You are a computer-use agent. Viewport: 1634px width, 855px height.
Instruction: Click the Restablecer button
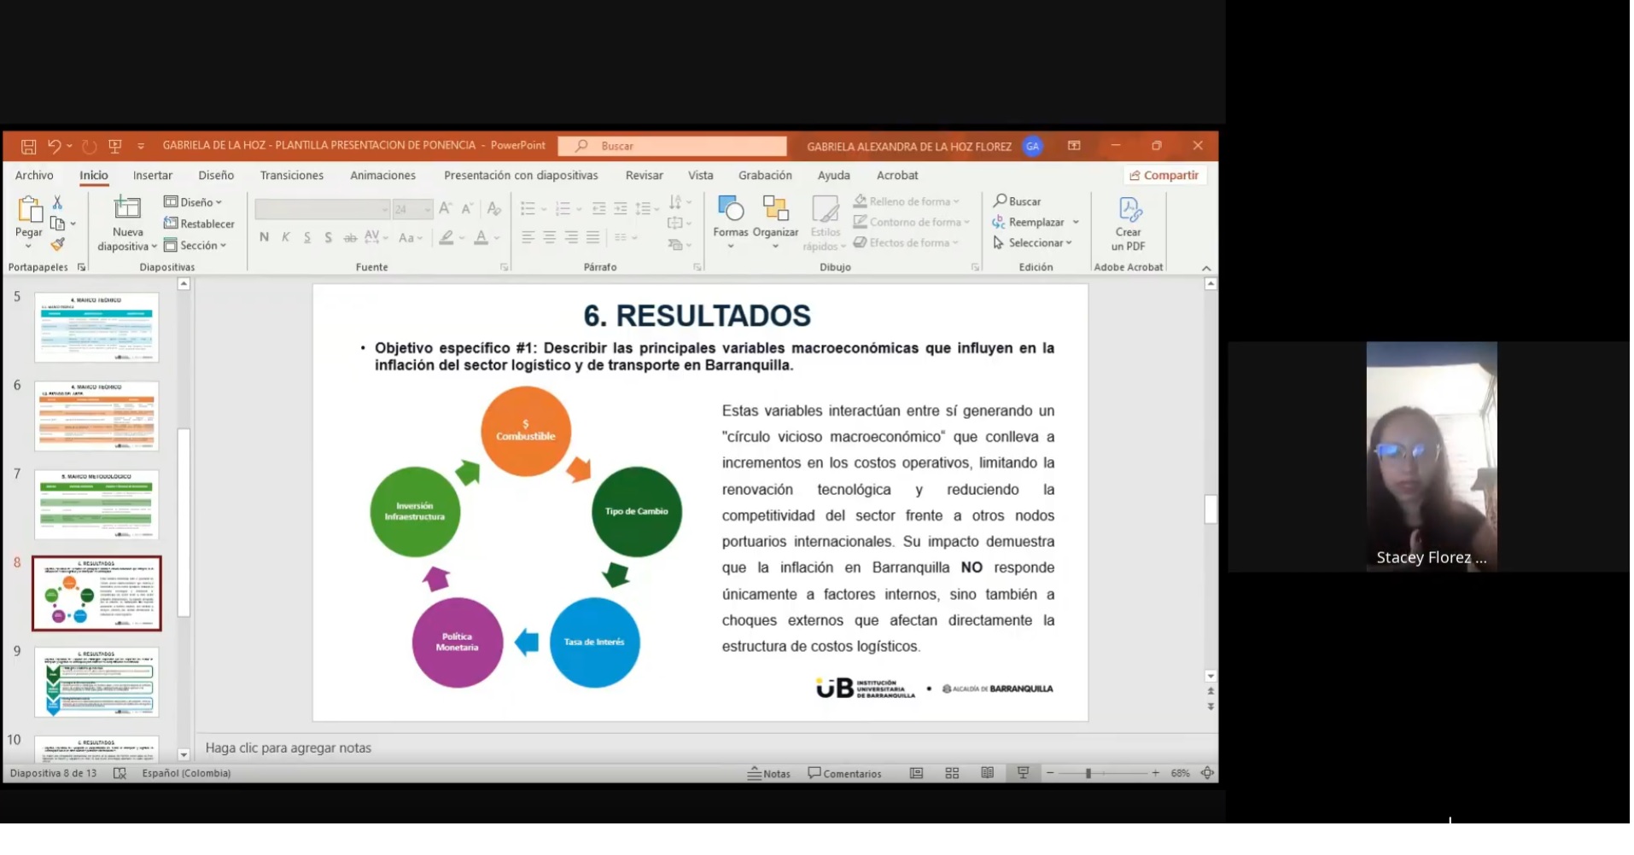coord(199,224)
